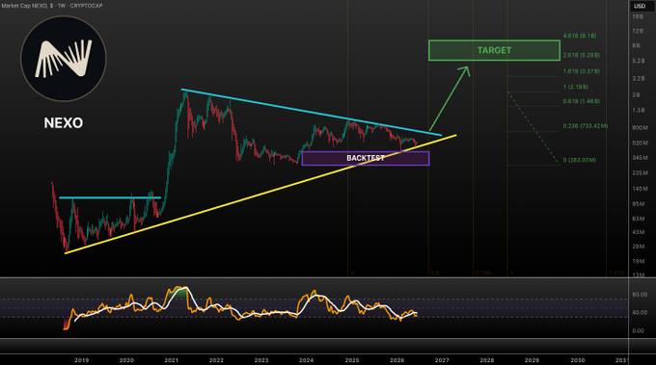This screenshot has width=656, height=365.
Task: Select the 1 (2.19B) Fibonacci level label
Action: pos(576,87)
